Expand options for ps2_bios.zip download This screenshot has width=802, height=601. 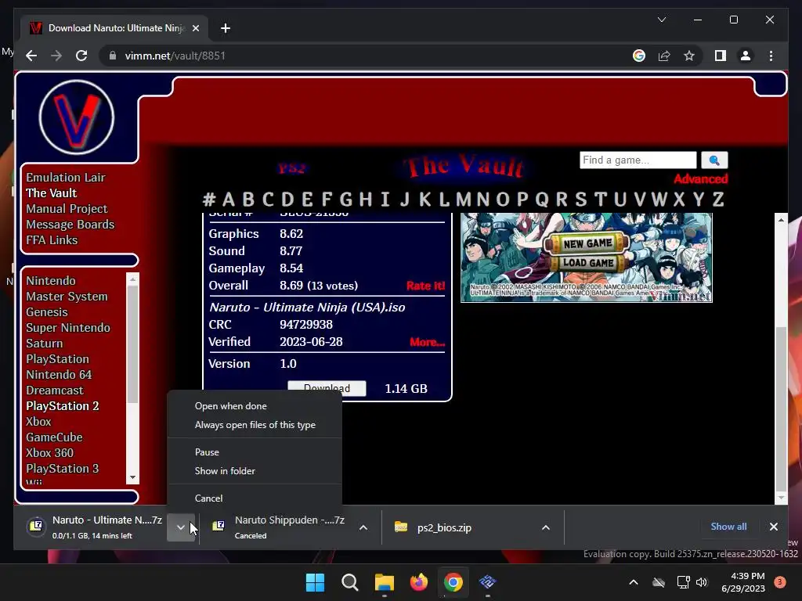pos(546,527)
